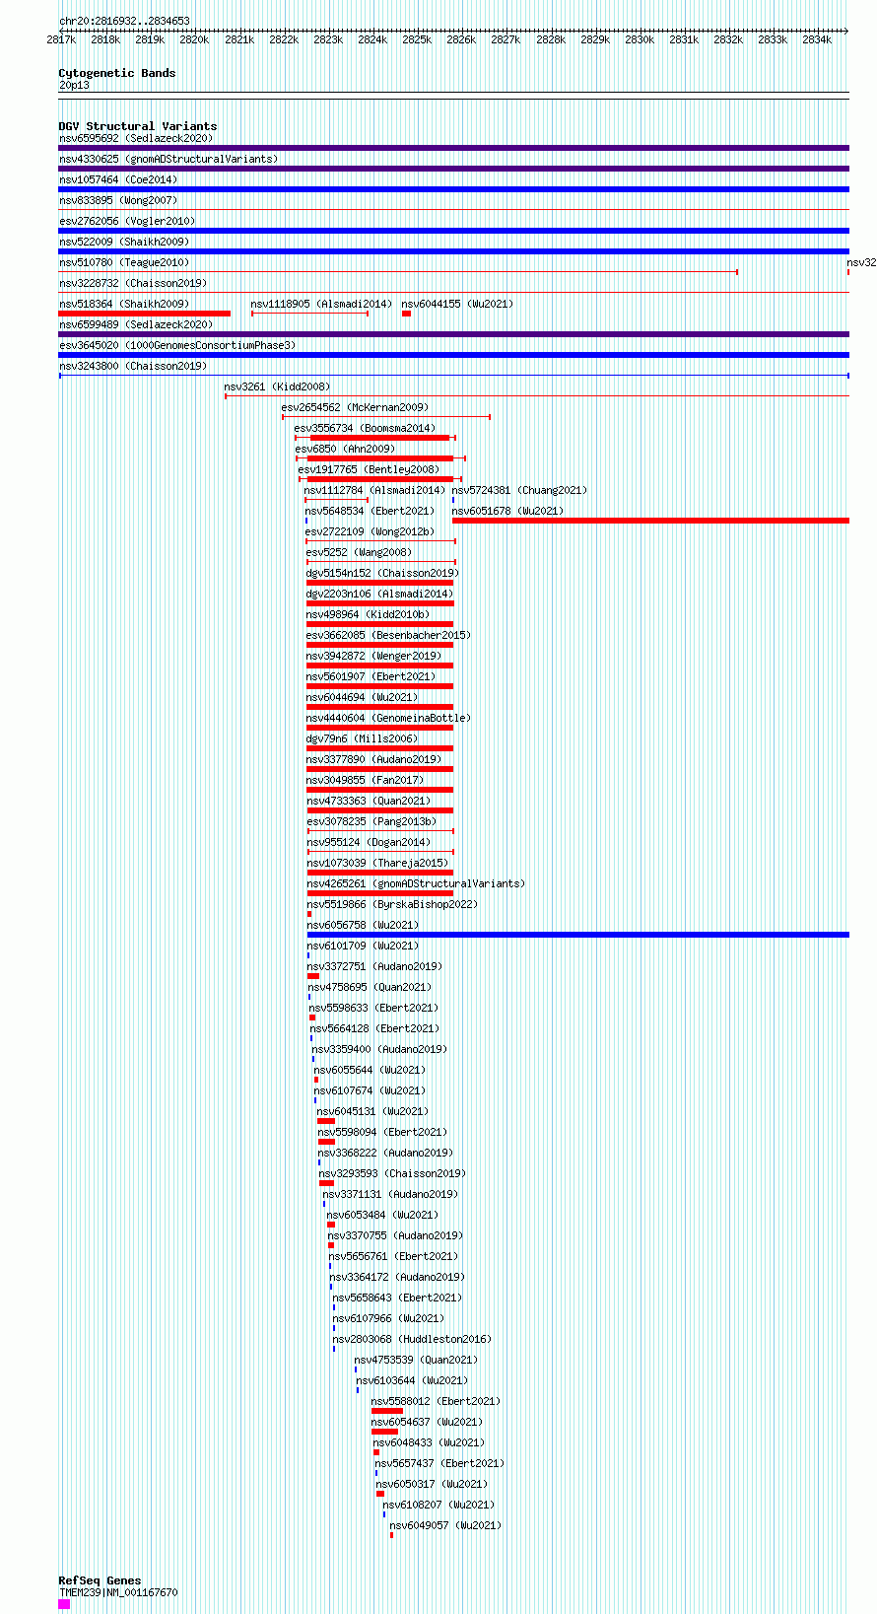Select esv3645020 1000GenomesConsortiumPhase3 label
877x1614 pixels.
point(177,345)
